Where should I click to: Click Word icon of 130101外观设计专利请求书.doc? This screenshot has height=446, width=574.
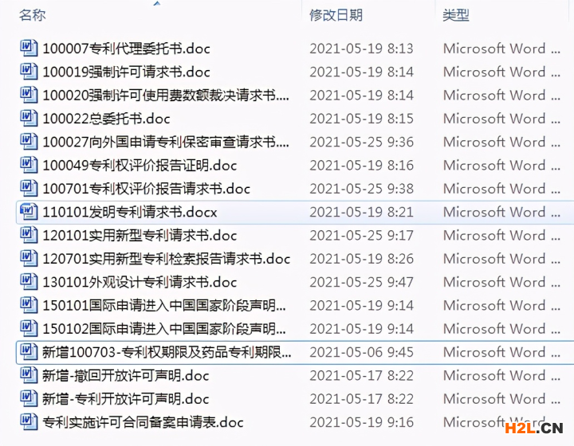(29, 282)
